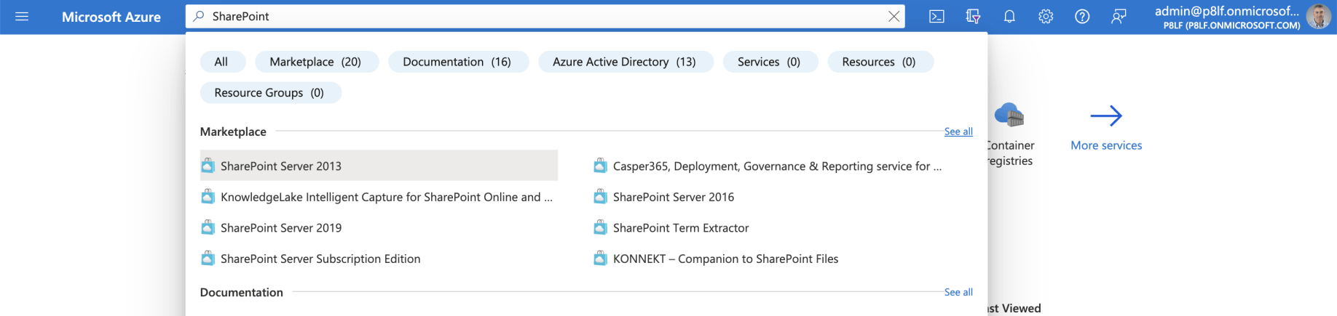1337x316 pixels.
Task: Open the portal settings gear
Action: point(1046,17)
